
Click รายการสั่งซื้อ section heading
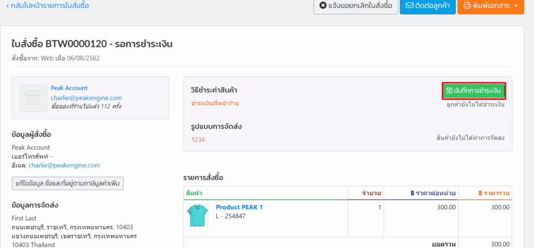coord(203,178)
